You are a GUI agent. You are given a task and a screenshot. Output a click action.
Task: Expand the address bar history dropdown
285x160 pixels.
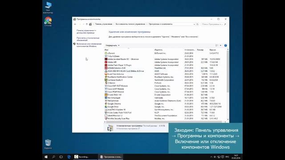point(194,24)
